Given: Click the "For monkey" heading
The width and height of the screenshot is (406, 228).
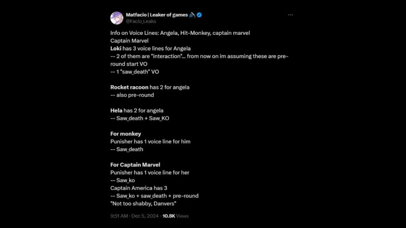Looking at the screenshot, I should pos(126,134).
